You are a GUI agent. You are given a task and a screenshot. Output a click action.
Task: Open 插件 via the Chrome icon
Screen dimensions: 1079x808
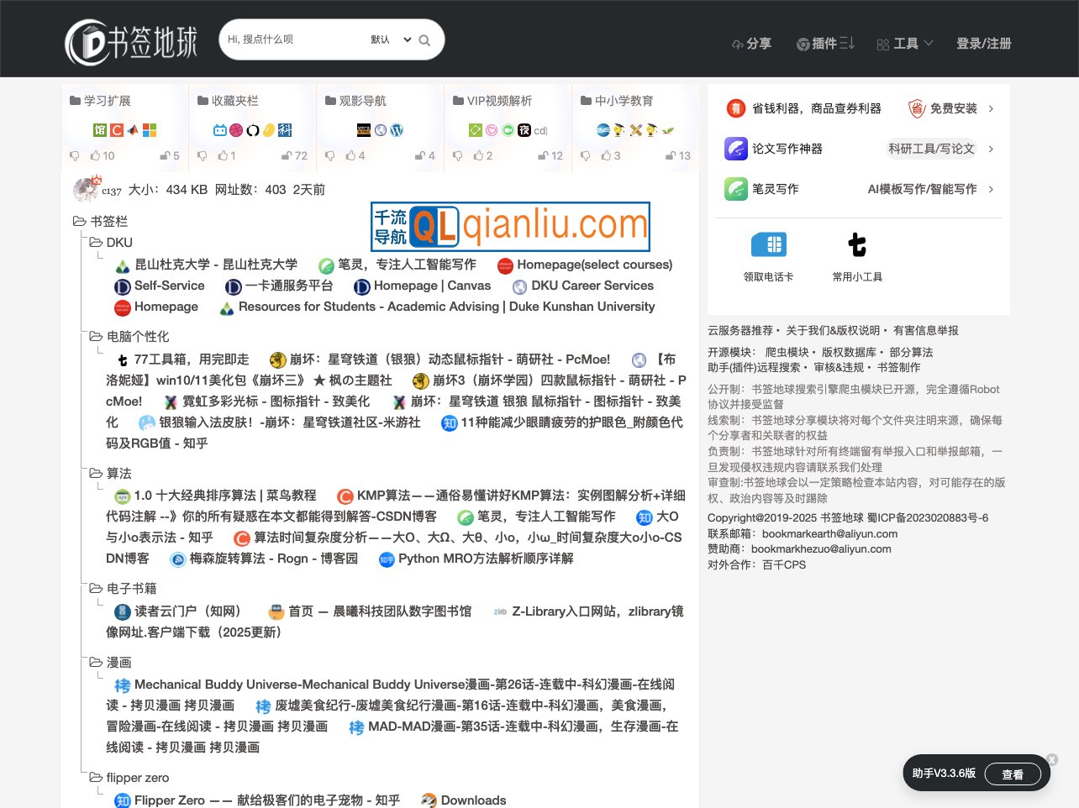[x=805, y=44]
